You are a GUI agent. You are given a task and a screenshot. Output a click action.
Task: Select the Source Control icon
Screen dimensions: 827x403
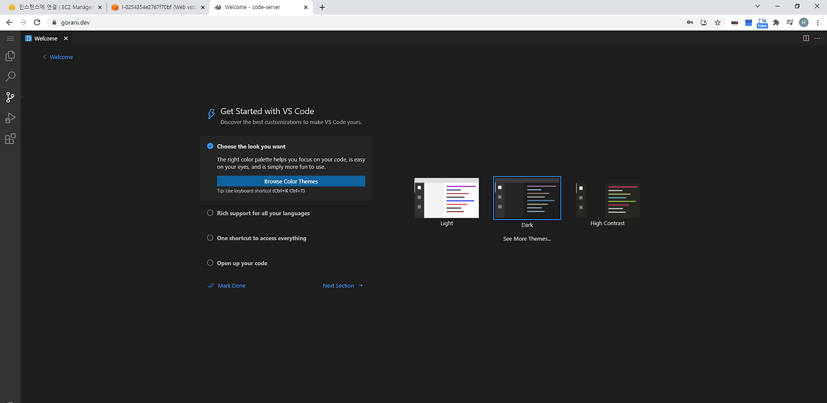coord(10,97)
